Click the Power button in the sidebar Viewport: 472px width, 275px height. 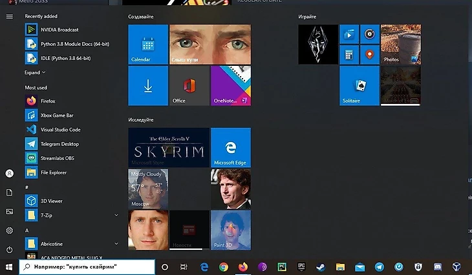[x=9, y=249]
